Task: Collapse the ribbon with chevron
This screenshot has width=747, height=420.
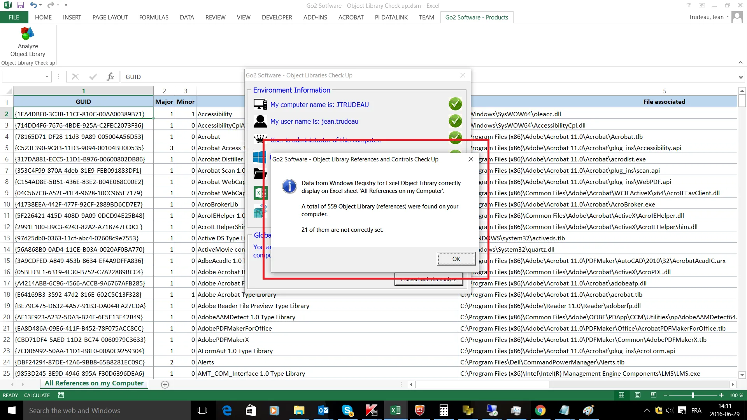Action: (x=740, y=63)
